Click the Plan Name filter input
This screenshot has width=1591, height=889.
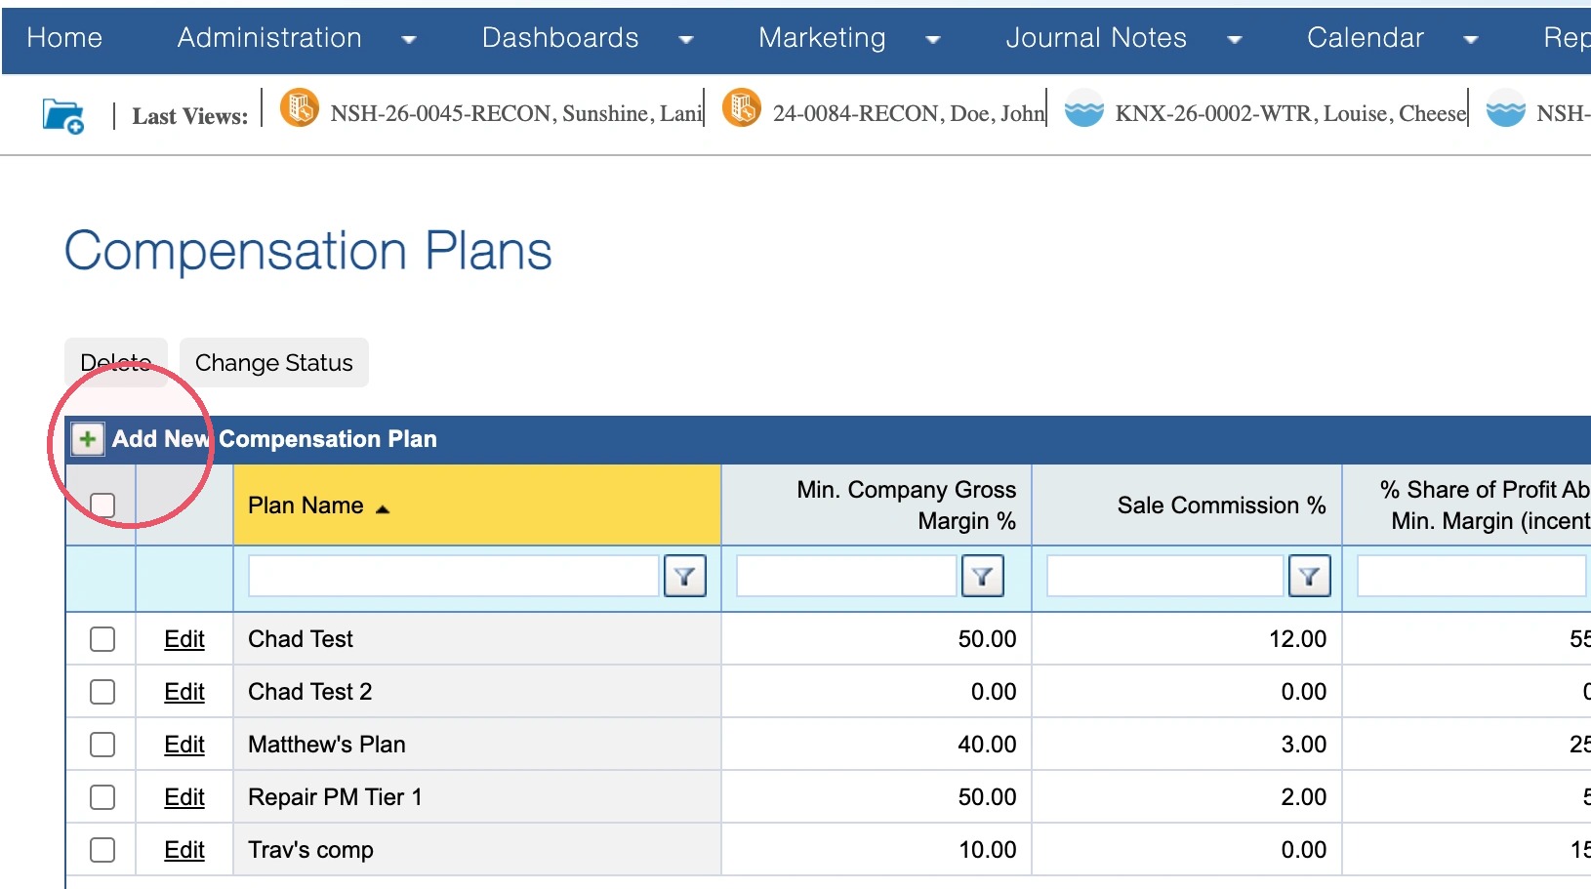point(454,576)
